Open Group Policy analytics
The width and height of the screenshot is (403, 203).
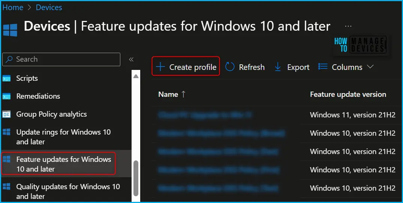point(51,114)
